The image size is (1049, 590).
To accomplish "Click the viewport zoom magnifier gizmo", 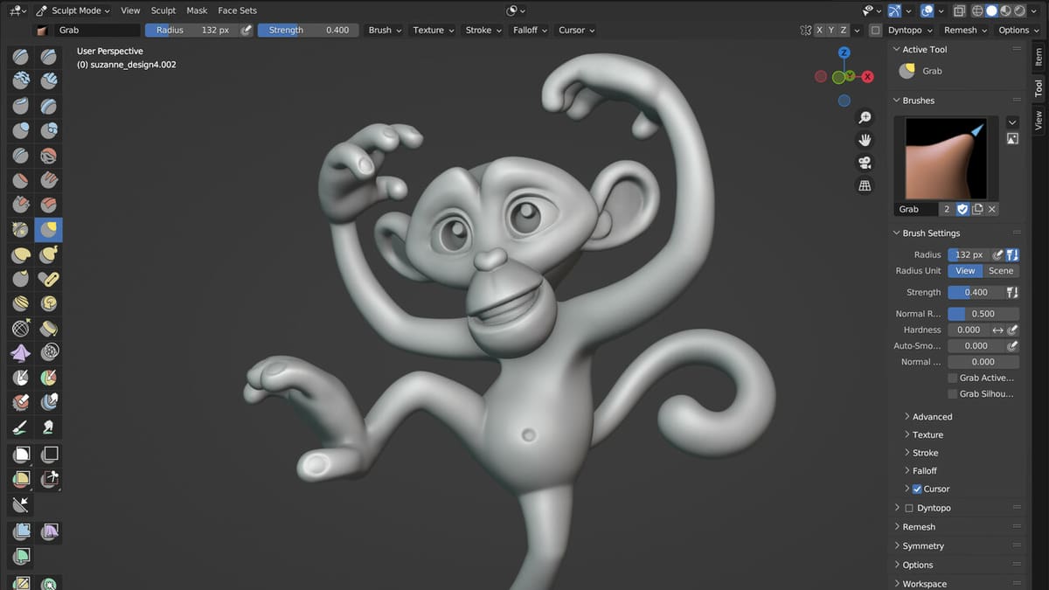I will click(865, 118).
